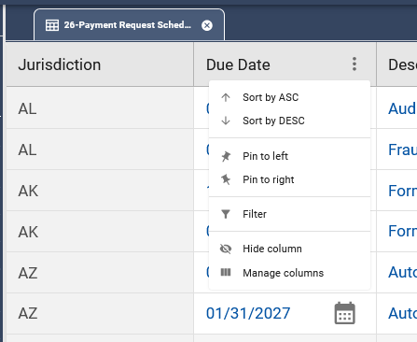Click the table grid icon on the tab
This screenshot has width=417, height=342.
point(52,25)
